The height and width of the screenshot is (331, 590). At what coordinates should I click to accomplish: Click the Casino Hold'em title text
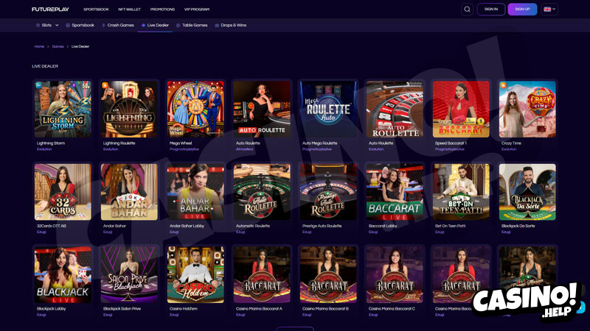[x=183, y=308]
